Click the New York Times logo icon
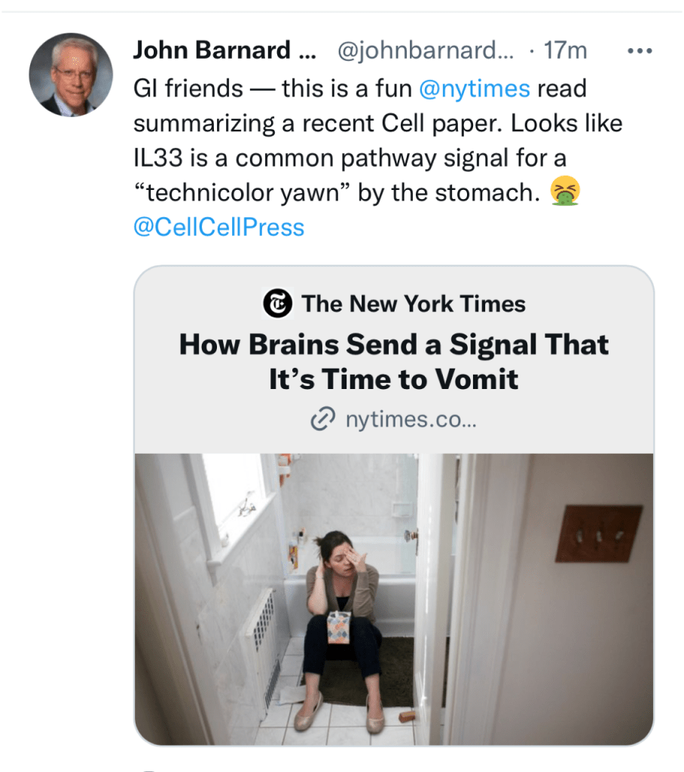Image resolution: width=684 pixels, height=772 pixels. (277, 304)
